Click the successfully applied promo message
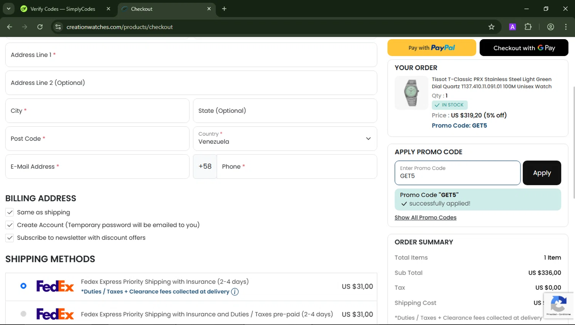575x325 pixels. click(x=478, y=200)
